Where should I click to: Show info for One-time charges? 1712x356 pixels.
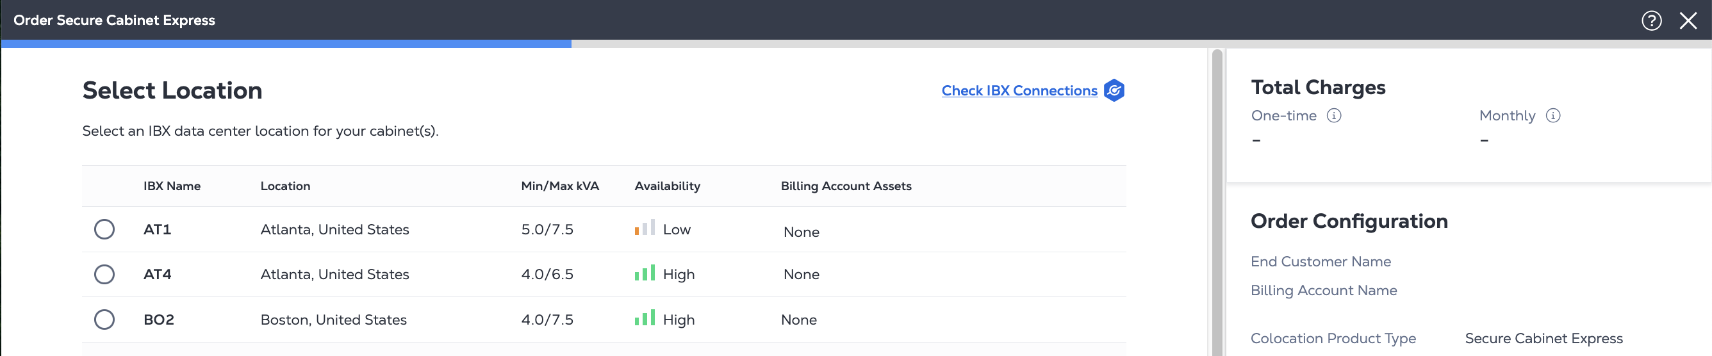(1334, 115)
